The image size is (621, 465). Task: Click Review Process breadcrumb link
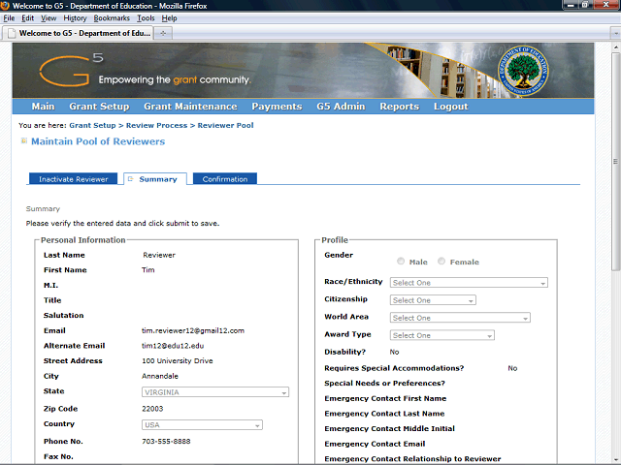[156, 125]
